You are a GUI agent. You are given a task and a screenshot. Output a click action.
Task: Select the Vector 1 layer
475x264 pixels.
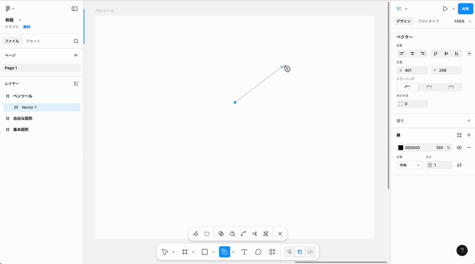click(x=29, y=107)
